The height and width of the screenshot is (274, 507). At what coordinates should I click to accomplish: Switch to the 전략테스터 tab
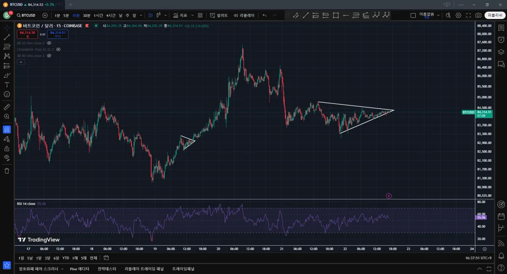[106, 269]
